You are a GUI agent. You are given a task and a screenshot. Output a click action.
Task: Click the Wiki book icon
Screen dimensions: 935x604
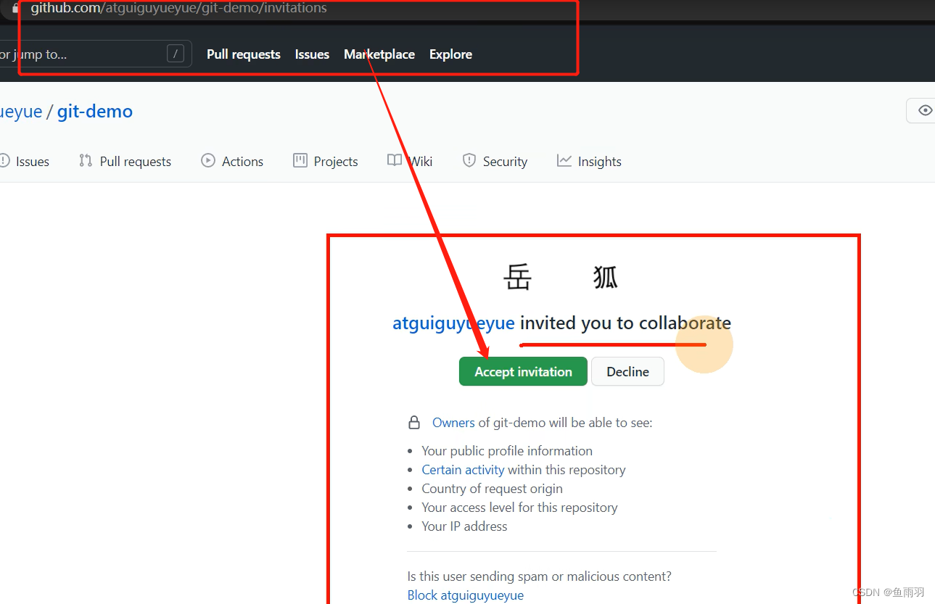[395, 161]
